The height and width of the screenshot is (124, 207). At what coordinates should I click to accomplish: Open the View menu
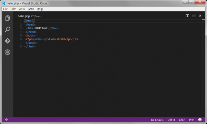pos(21,9)
